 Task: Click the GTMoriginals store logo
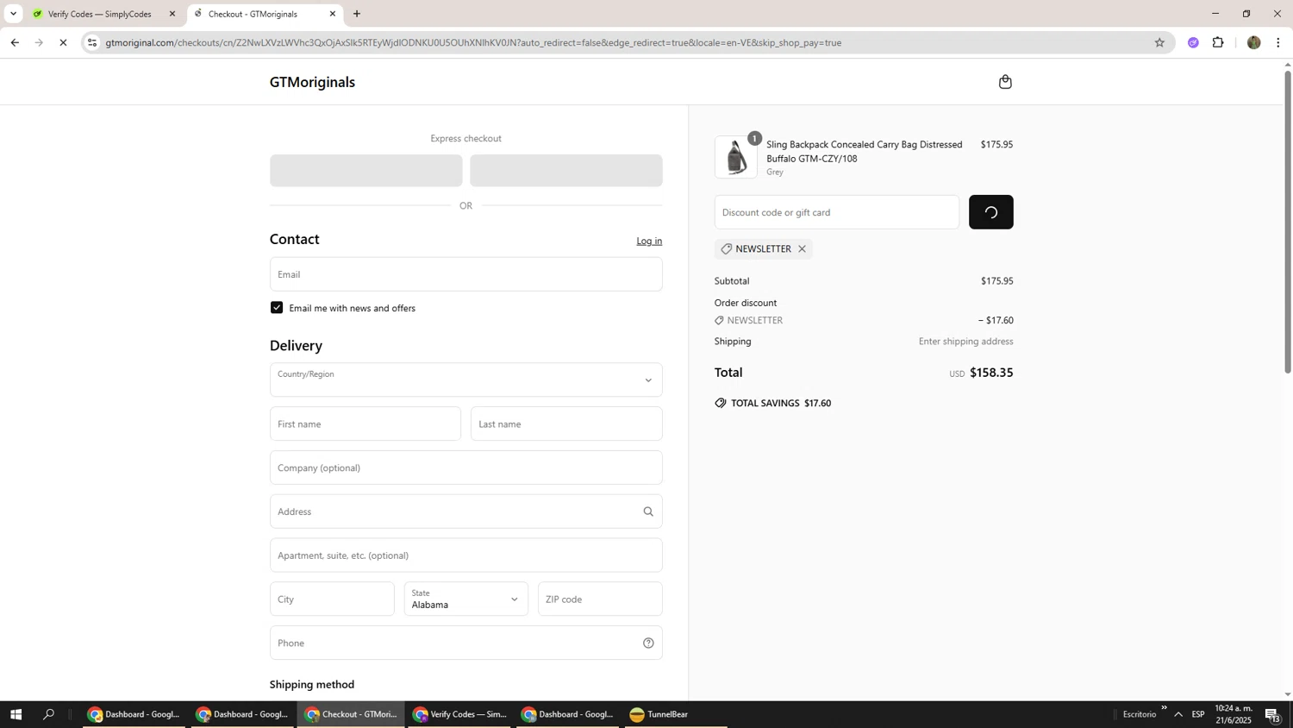point(312,82)
